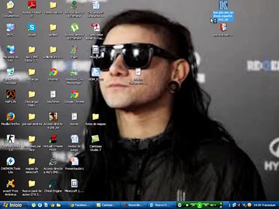The image size is (279, 209).
Task: Click the taskbar clock showing 14:50
Action: tap(257, 205)
